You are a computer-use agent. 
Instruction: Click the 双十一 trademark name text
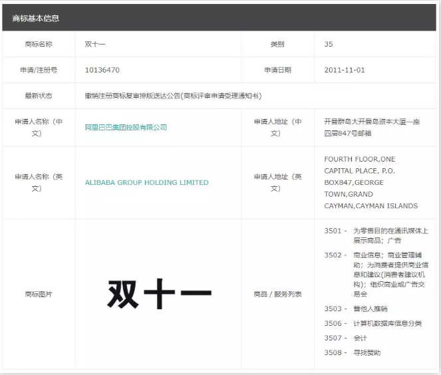[95, 44]
